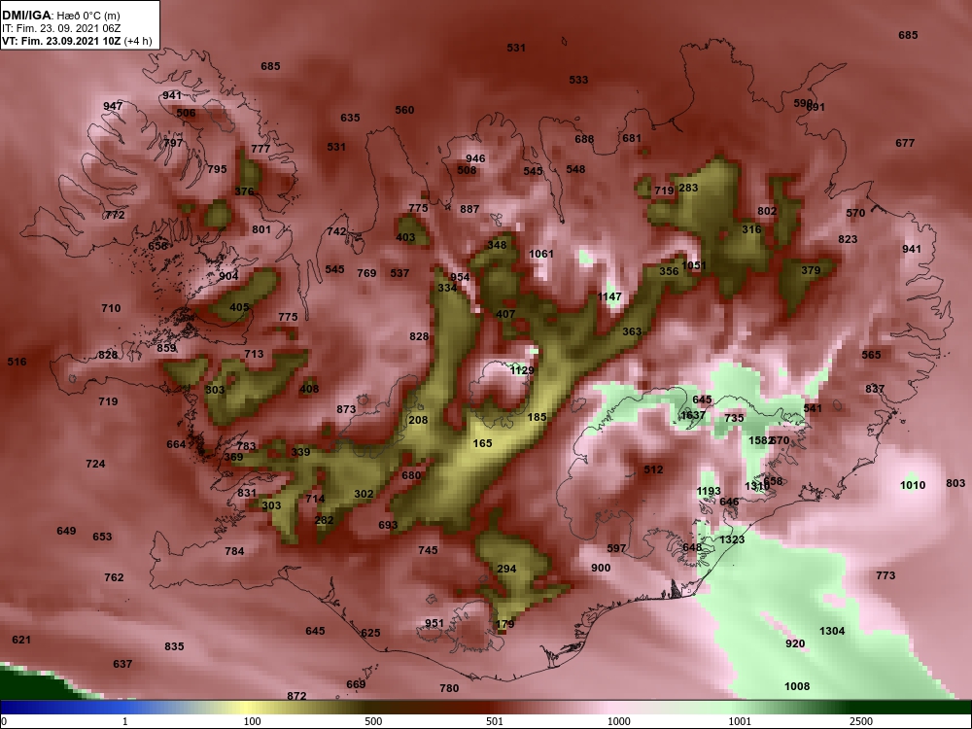The image size is (972, 729).
Task: Click the legend label '501'
Action: tap(495, 721)
